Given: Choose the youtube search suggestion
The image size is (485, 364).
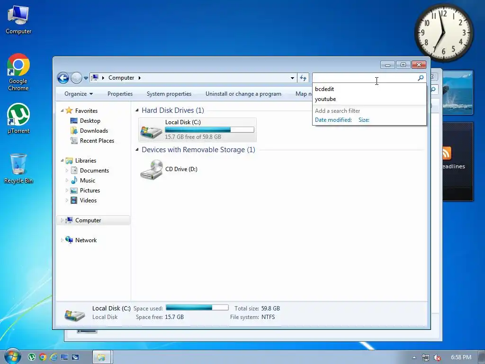Looking at the screenshot, I should tap(369, 99).
